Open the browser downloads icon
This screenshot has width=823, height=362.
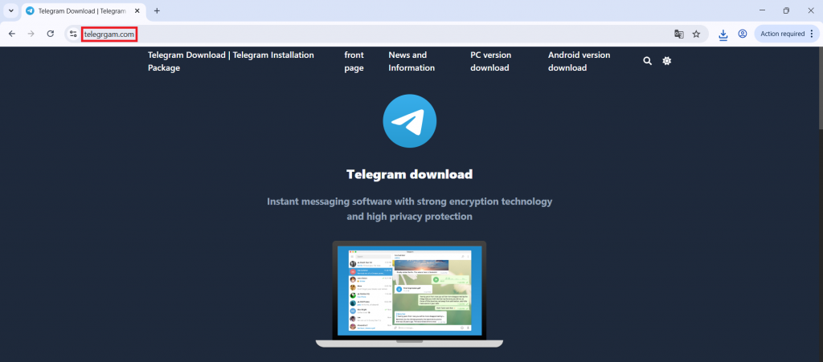[x=723, y=35]
